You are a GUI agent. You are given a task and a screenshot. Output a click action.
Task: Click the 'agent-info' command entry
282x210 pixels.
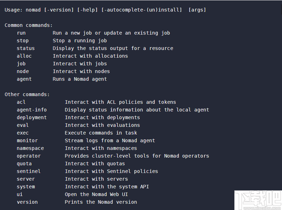click(x=31, y=110)
